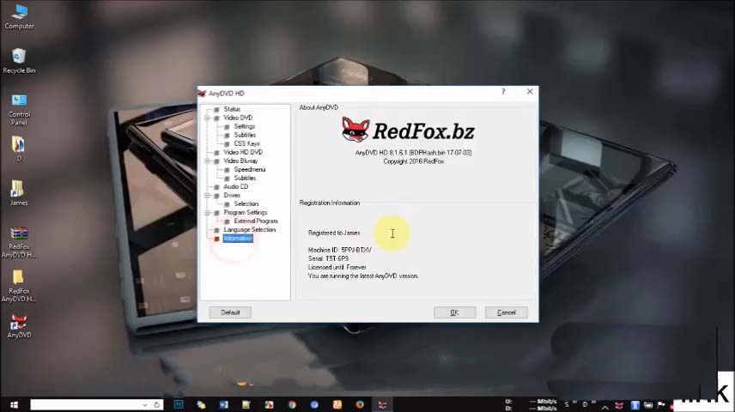
Task: Select Settings under Video DVD
Action: click(x=244, y=126)
